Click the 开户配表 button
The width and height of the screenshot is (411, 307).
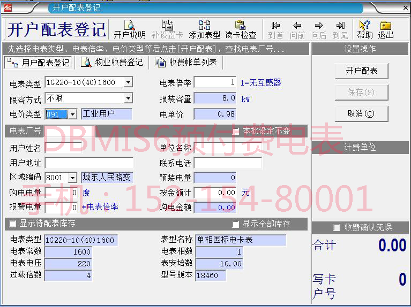tap(361, 71)
